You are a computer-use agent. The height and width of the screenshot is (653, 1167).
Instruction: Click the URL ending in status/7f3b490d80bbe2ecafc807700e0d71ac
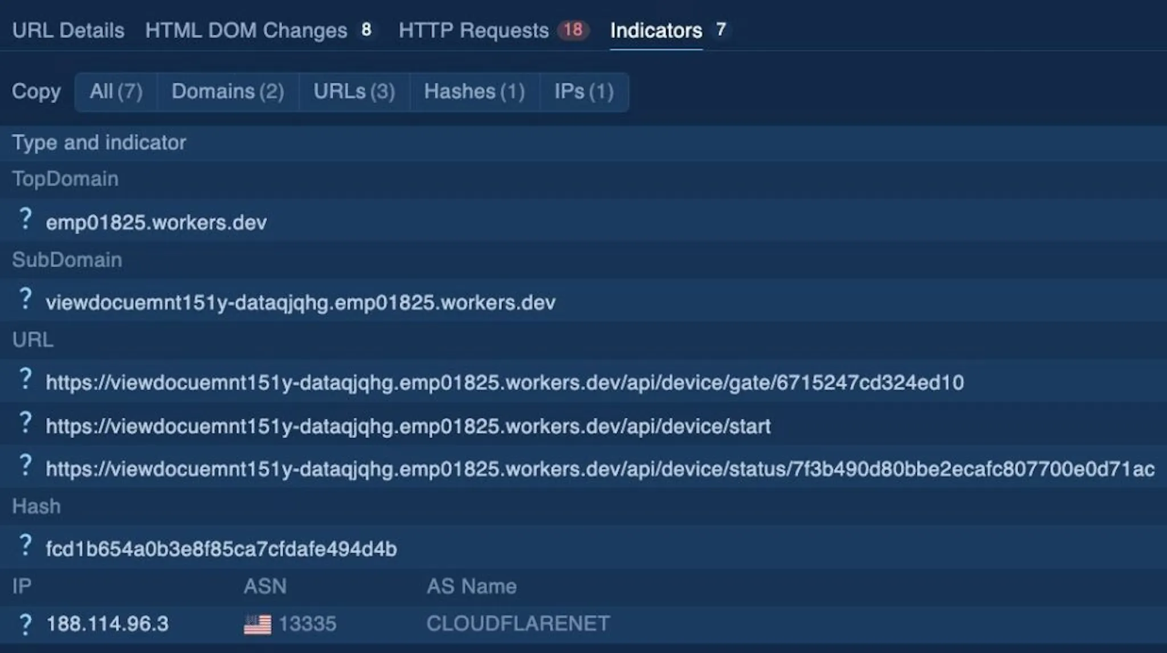pos(600,469)
